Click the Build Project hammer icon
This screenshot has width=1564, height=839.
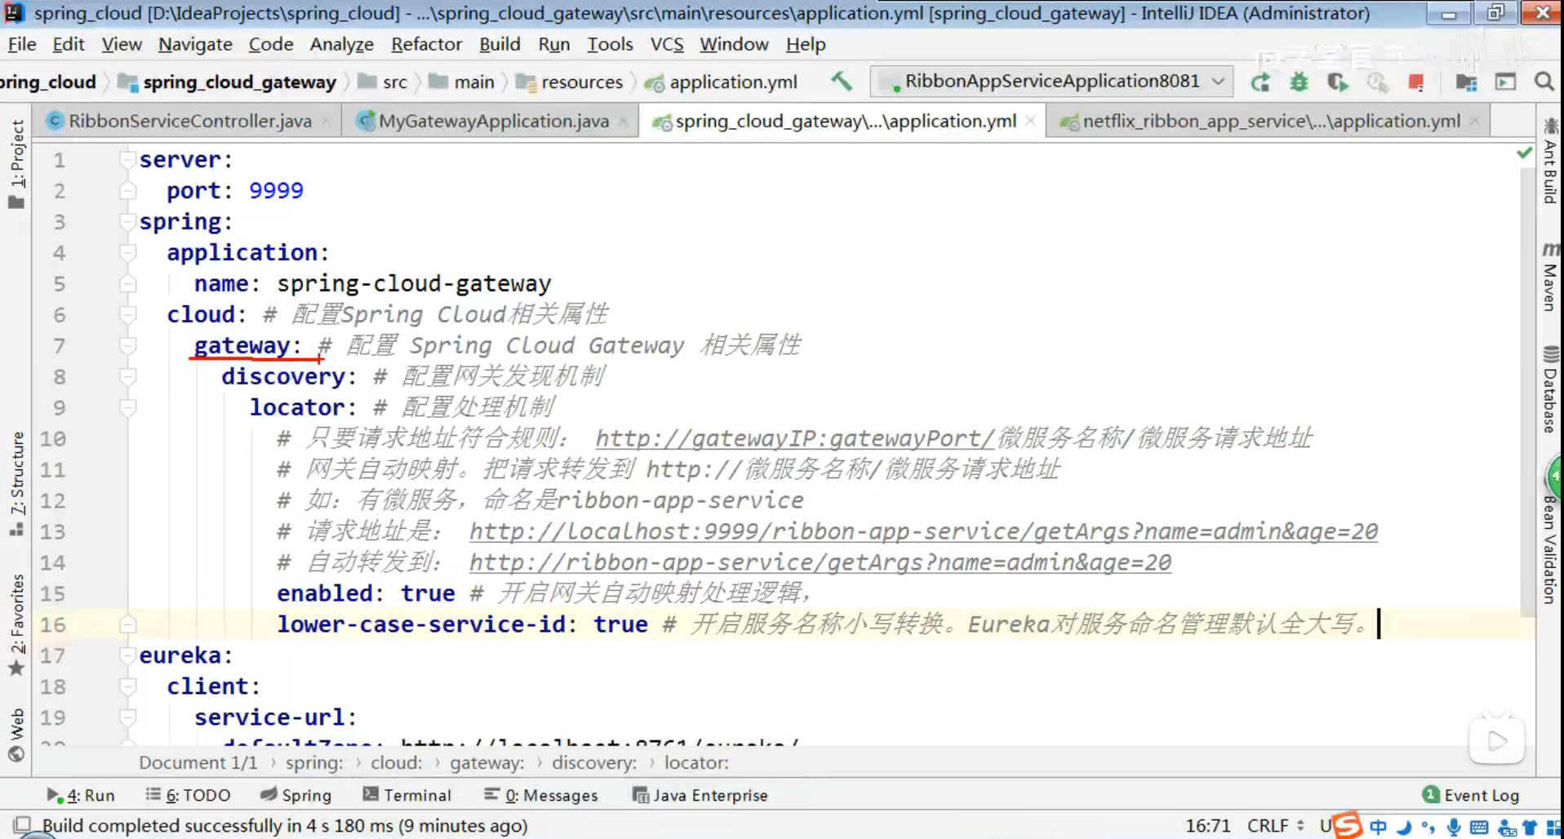click(842, 81)
